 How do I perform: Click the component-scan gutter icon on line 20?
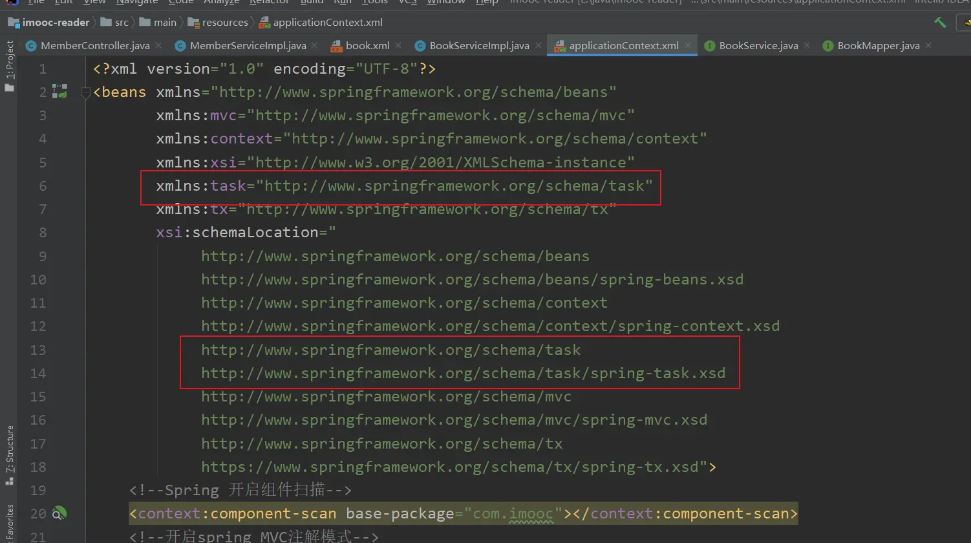coord(59,514)
